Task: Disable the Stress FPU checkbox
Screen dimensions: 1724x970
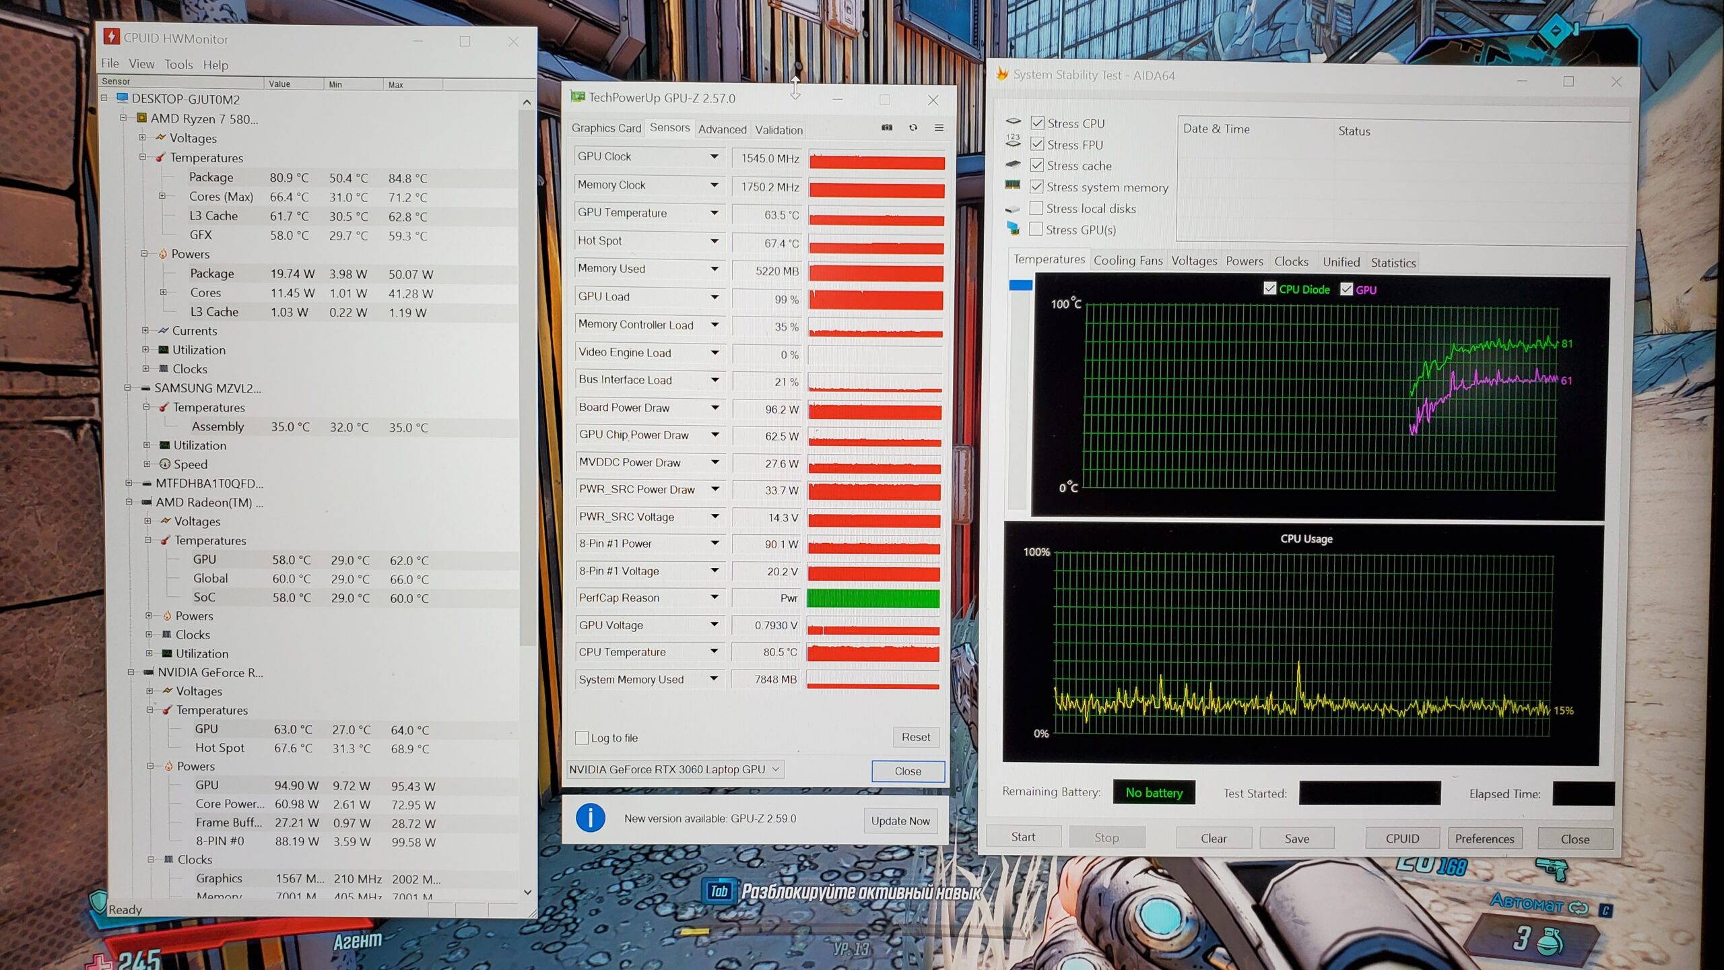Action: pyautogui.click(x=1037, y=144)
